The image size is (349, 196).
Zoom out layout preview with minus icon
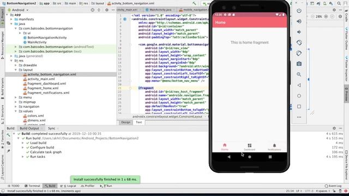(312, 16)
